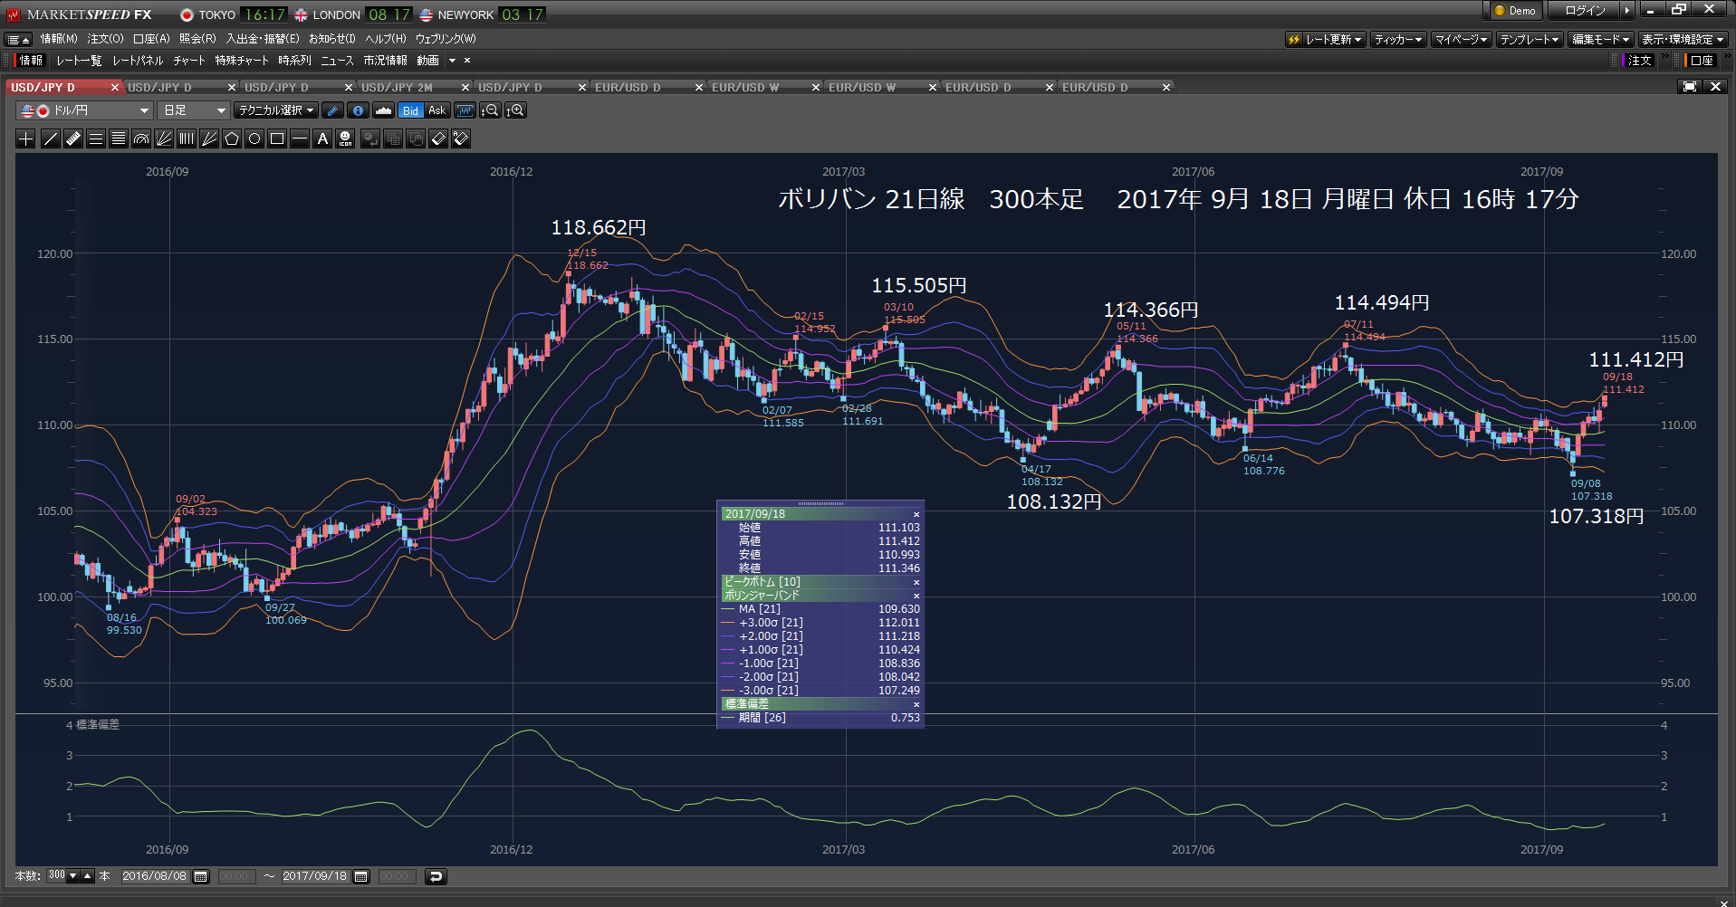Close the 標準偏差 indicator row in legend
Viewport: 1736px width, 907px height.
coord(916,704)
